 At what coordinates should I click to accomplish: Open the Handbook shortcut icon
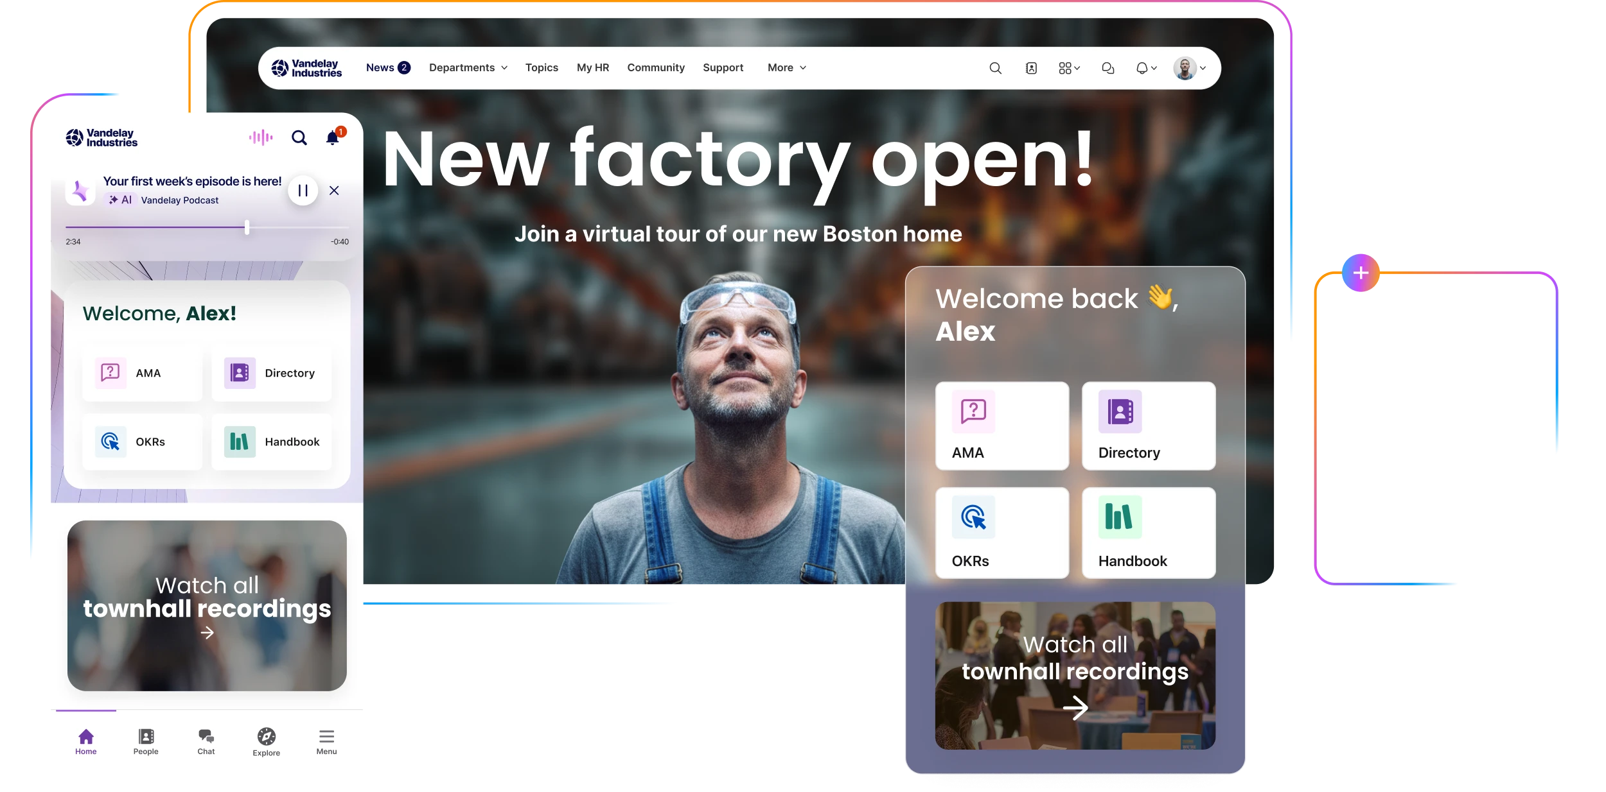[x=238, y=441]
